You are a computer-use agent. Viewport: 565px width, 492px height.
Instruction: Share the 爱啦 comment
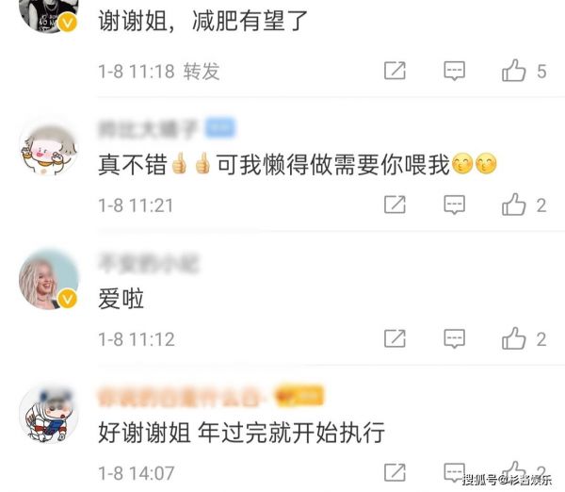tap(395, 338)
